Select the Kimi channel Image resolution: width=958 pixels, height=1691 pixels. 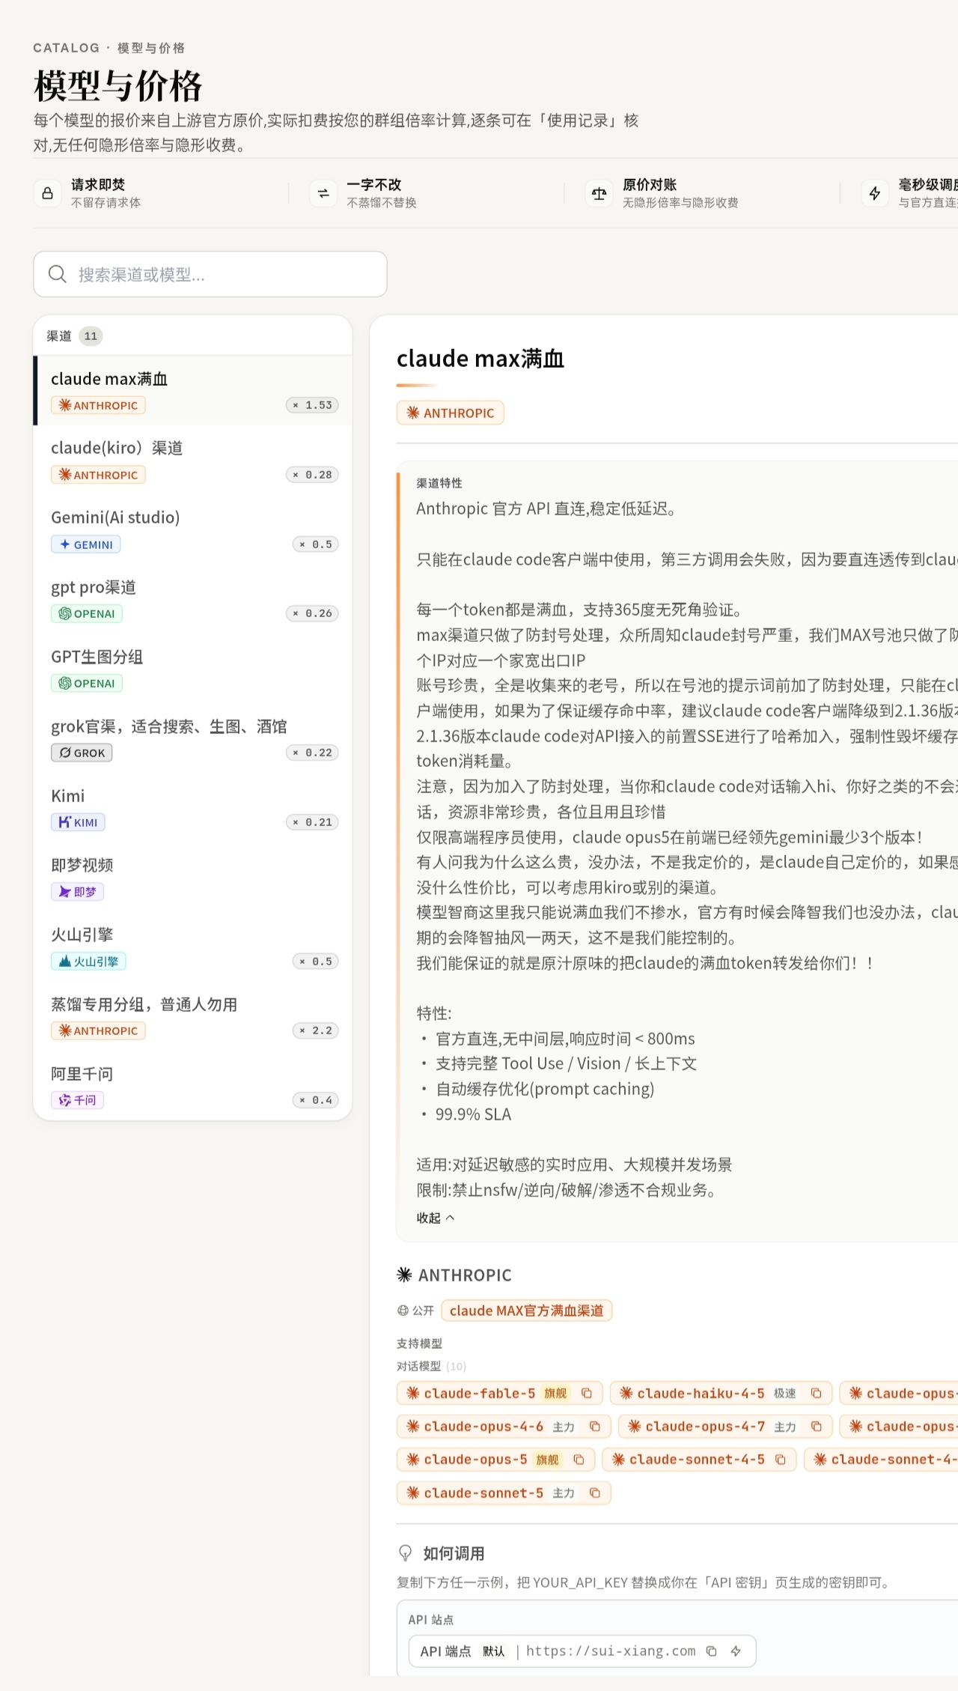[192, 808]
